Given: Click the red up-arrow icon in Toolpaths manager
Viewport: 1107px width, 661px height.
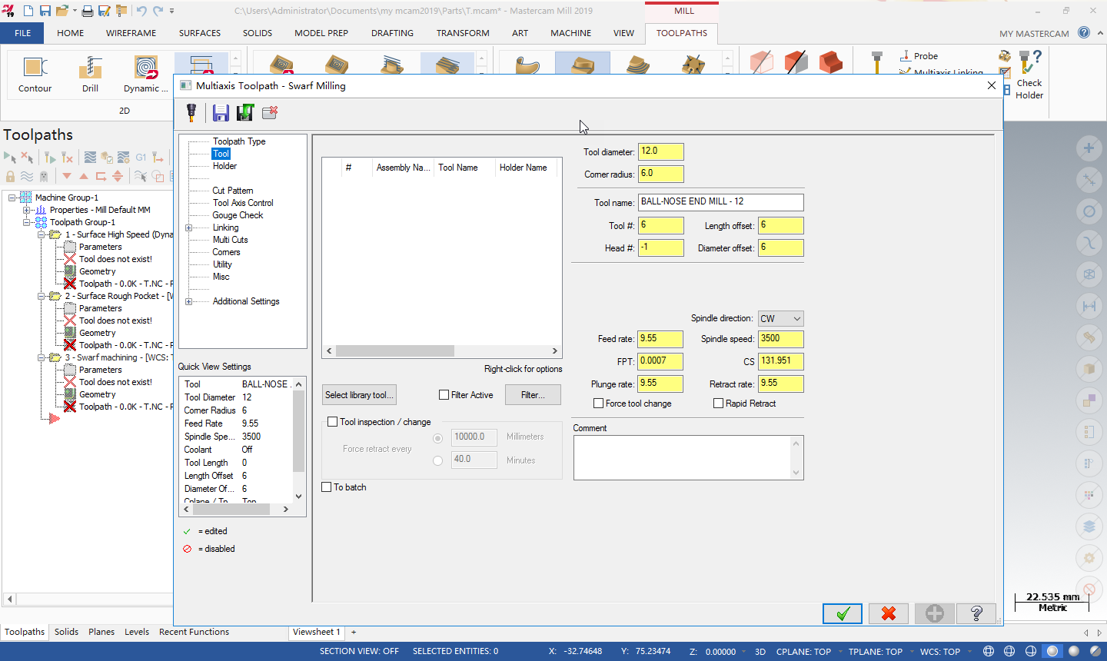Looking at the screenshot, I should (x=84, y=176).
